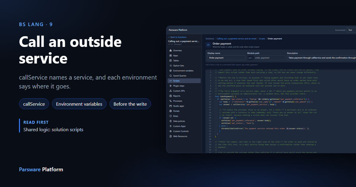Click the Environment variables gear icon
This screenshot has width=356, height=187.
(171, 71)
